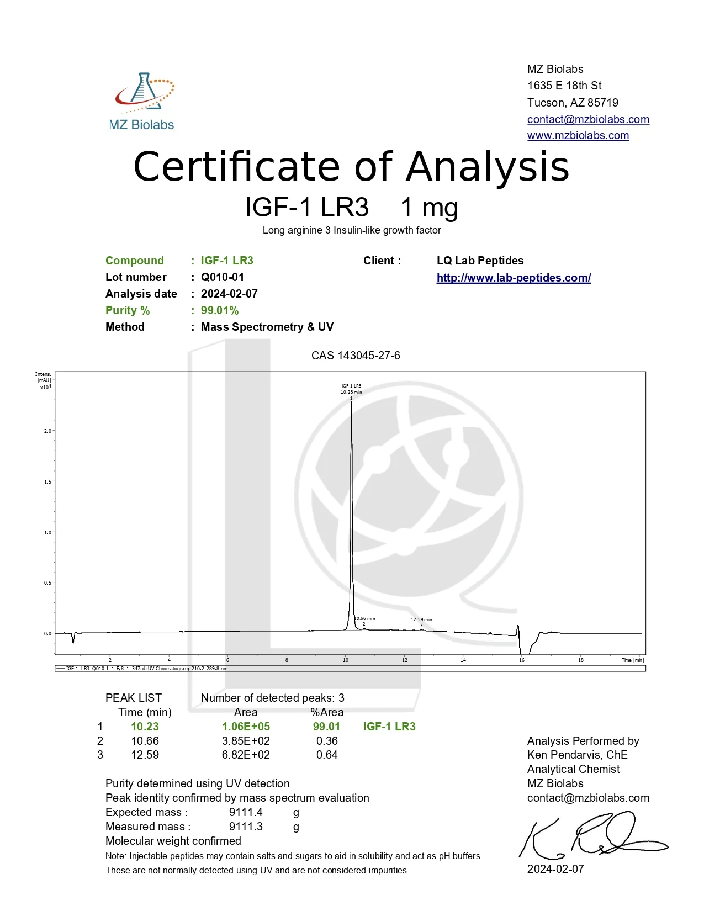Viewport: 704px width, 911px height.
Task: Click the Certificate of Analysis title
Action: pyautogui.click(x=351, y=167)
